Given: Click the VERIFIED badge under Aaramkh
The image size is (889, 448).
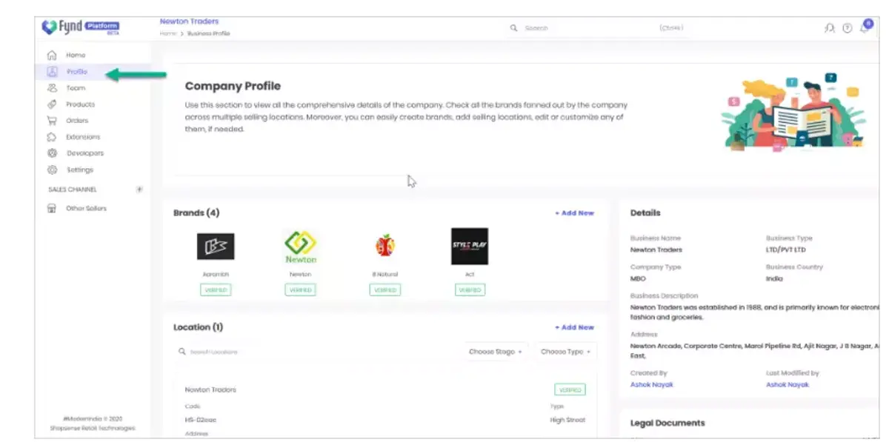Looking at the screenshot, I should [216, 290].
